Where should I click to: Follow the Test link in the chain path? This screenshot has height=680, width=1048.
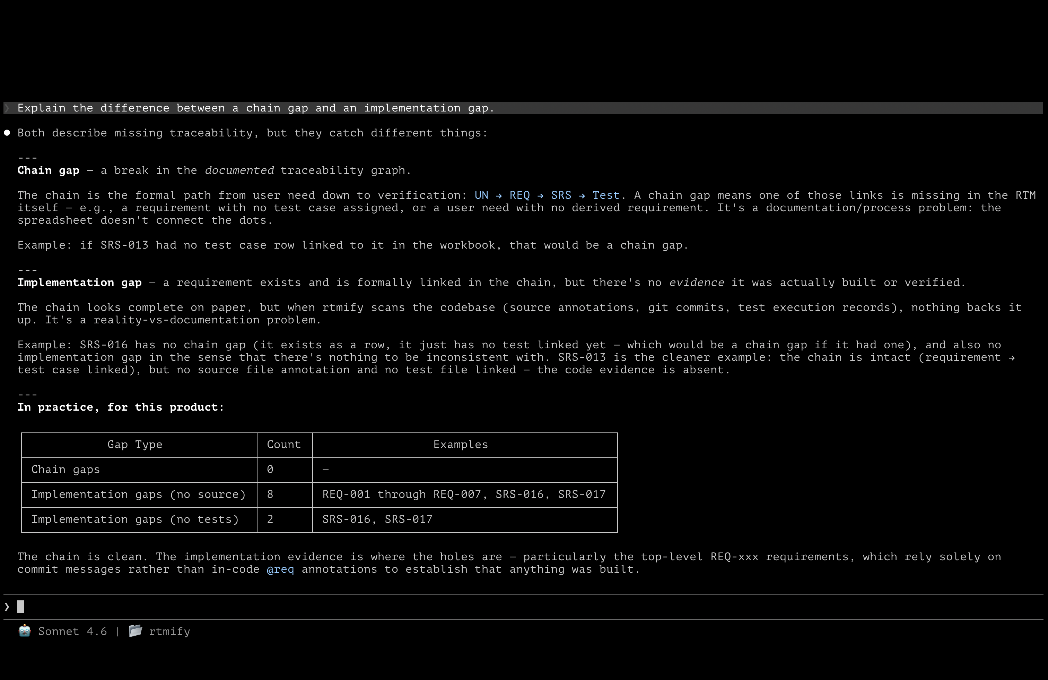pos(606,195)
